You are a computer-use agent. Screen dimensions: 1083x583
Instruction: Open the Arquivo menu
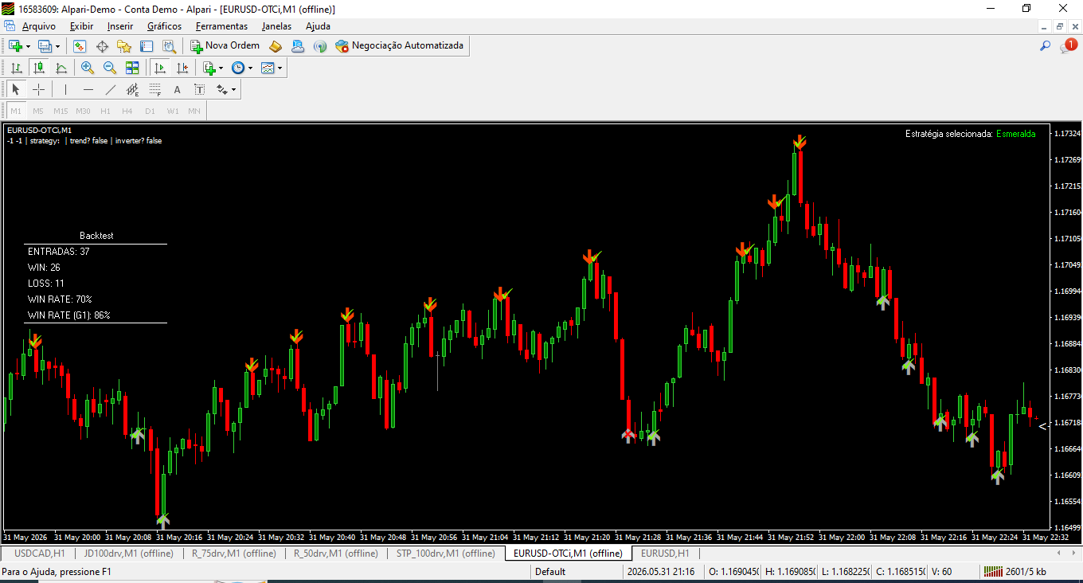[x=39, y=26]
